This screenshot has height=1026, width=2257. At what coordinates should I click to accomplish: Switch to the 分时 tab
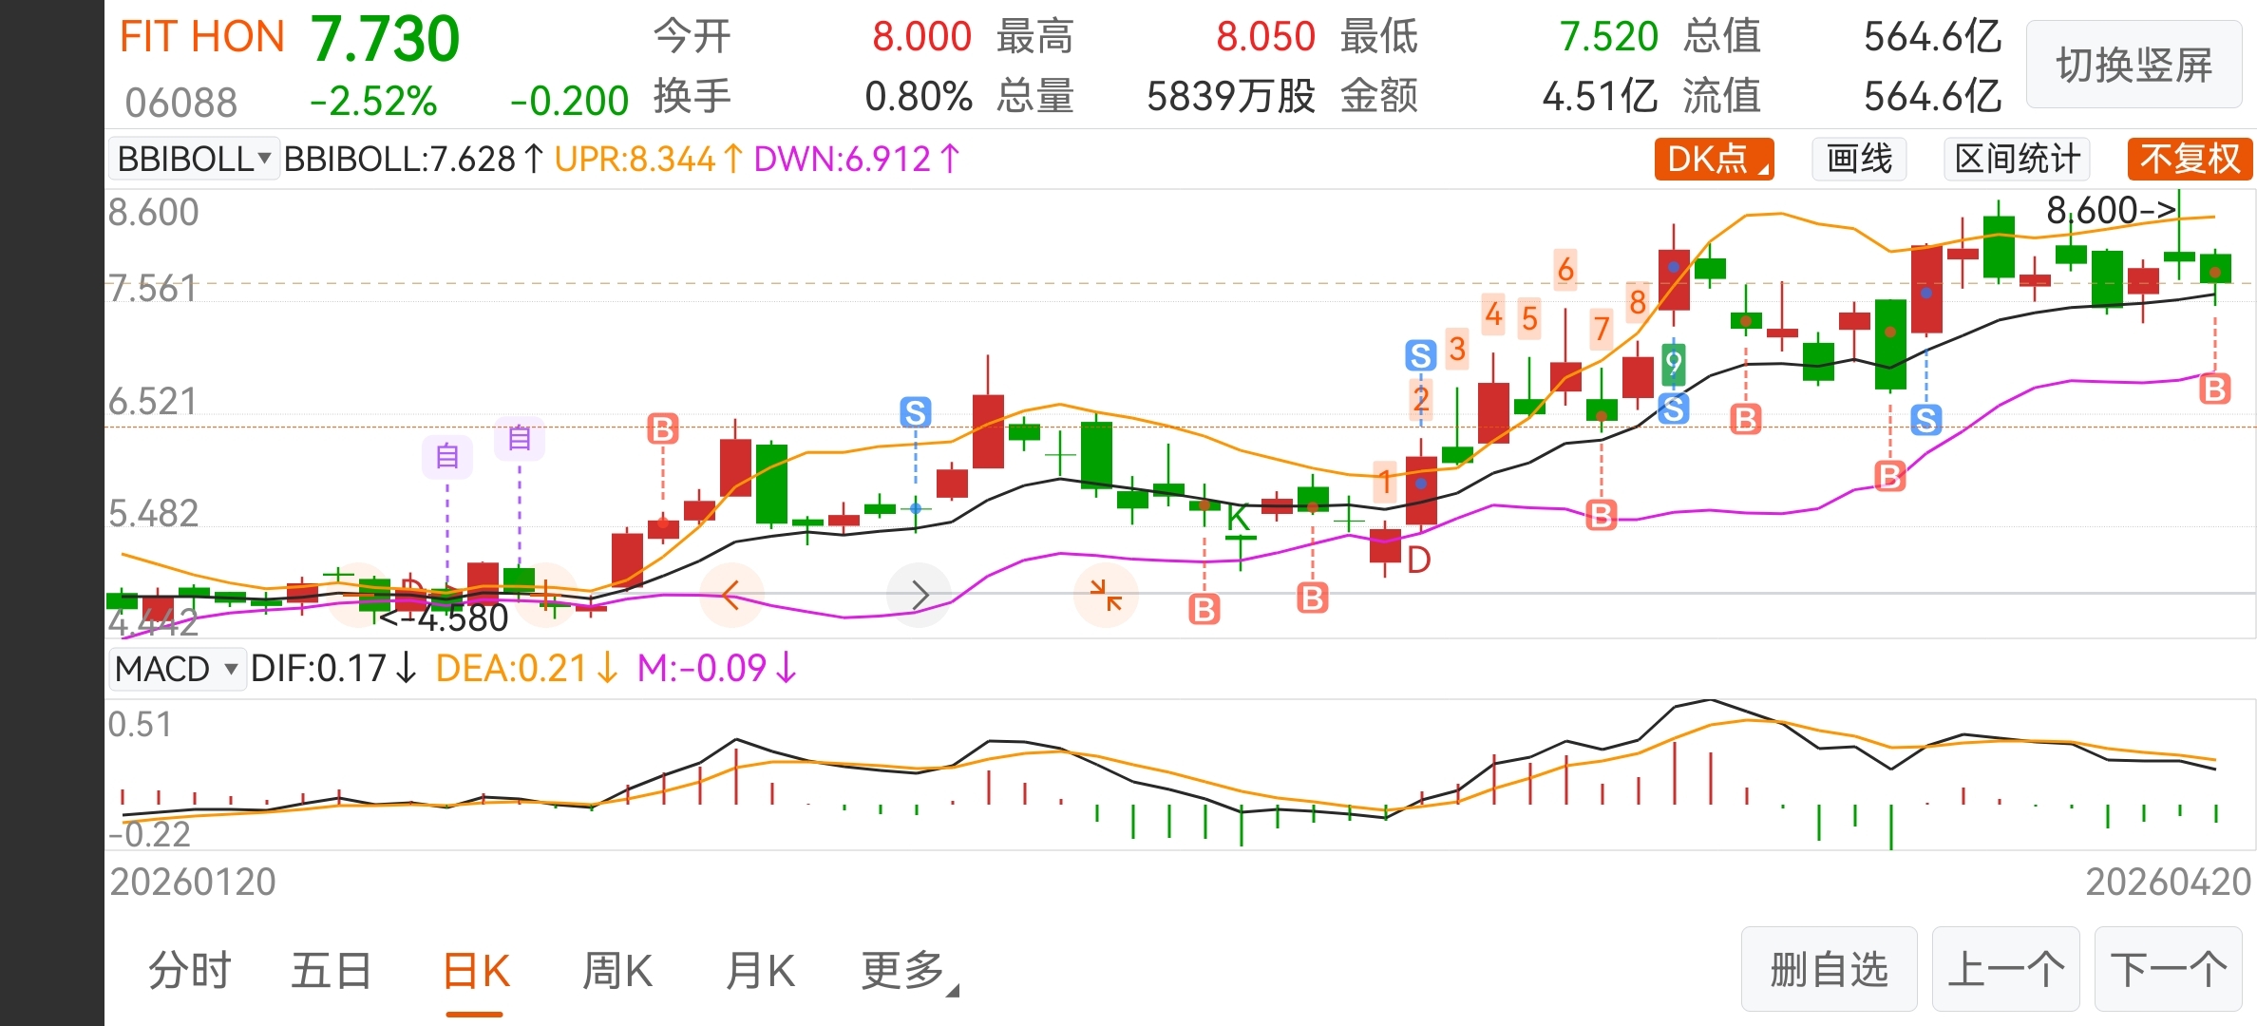click(x=189, y=971)
